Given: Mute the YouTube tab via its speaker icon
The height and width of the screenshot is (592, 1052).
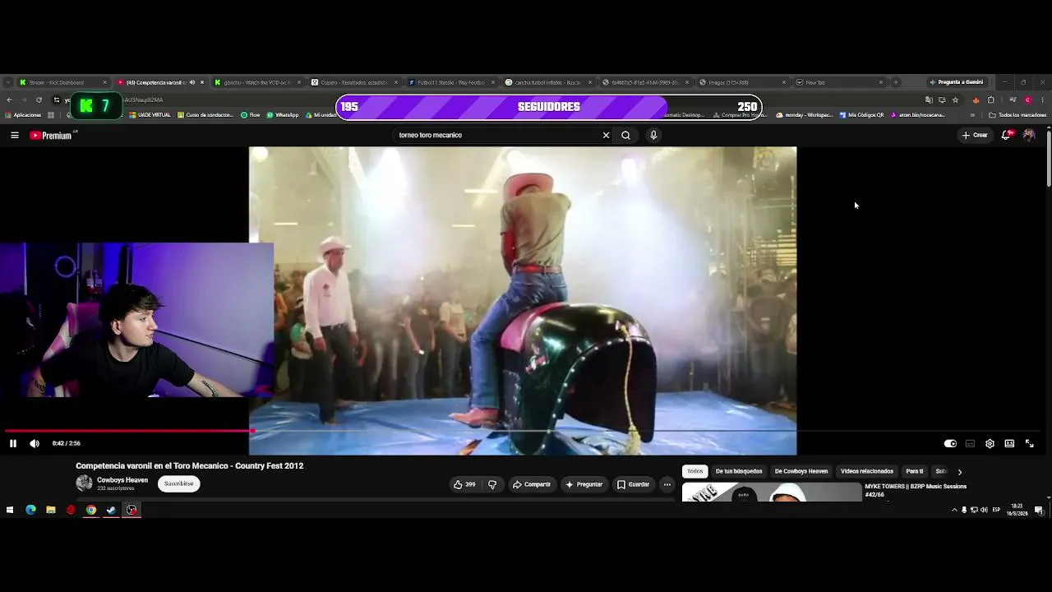Looking at the screenshot, I should (x=192, y=82).
